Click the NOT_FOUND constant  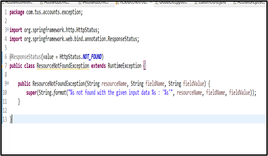coord(92,57)
